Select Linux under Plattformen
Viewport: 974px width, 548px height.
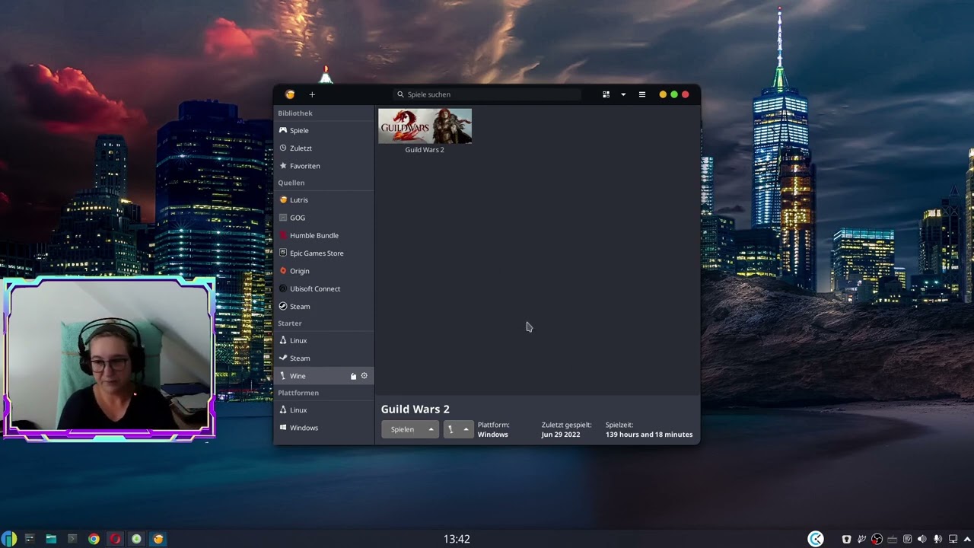point(324,410)
